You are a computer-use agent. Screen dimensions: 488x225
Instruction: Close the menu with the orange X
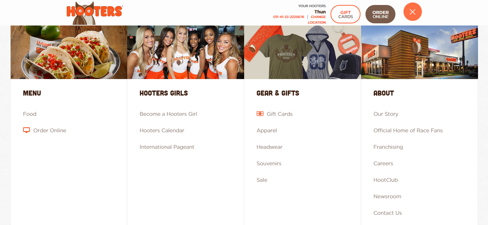[x=413, y=12]
